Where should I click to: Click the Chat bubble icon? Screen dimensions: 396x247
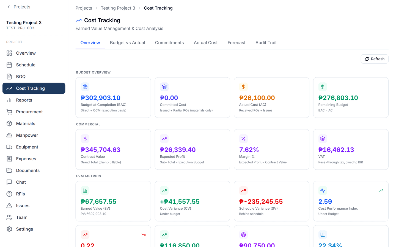(x=9, y=182)
